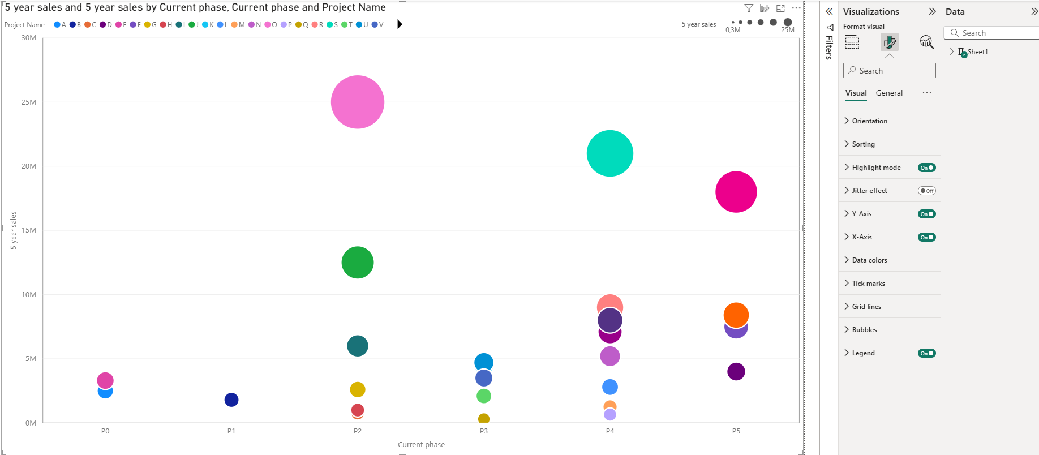Expand the Highlight mode section chevron
Image resolution: width=1039 pixels, height=455 pixels.
[x=847, y=167]
